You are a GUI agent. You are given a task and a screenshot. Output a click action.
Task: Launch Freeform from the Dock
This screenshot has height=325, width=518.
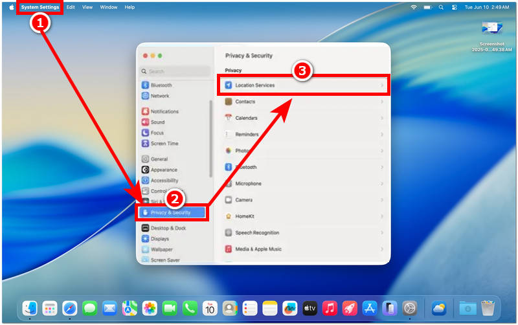click(x=289, y=308)
